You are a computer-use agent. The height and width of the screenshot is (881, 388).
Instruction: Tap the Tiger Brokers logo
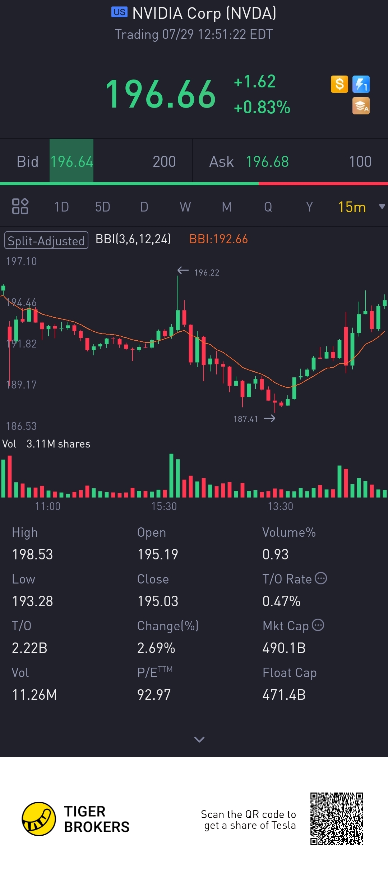click(39, 819)
